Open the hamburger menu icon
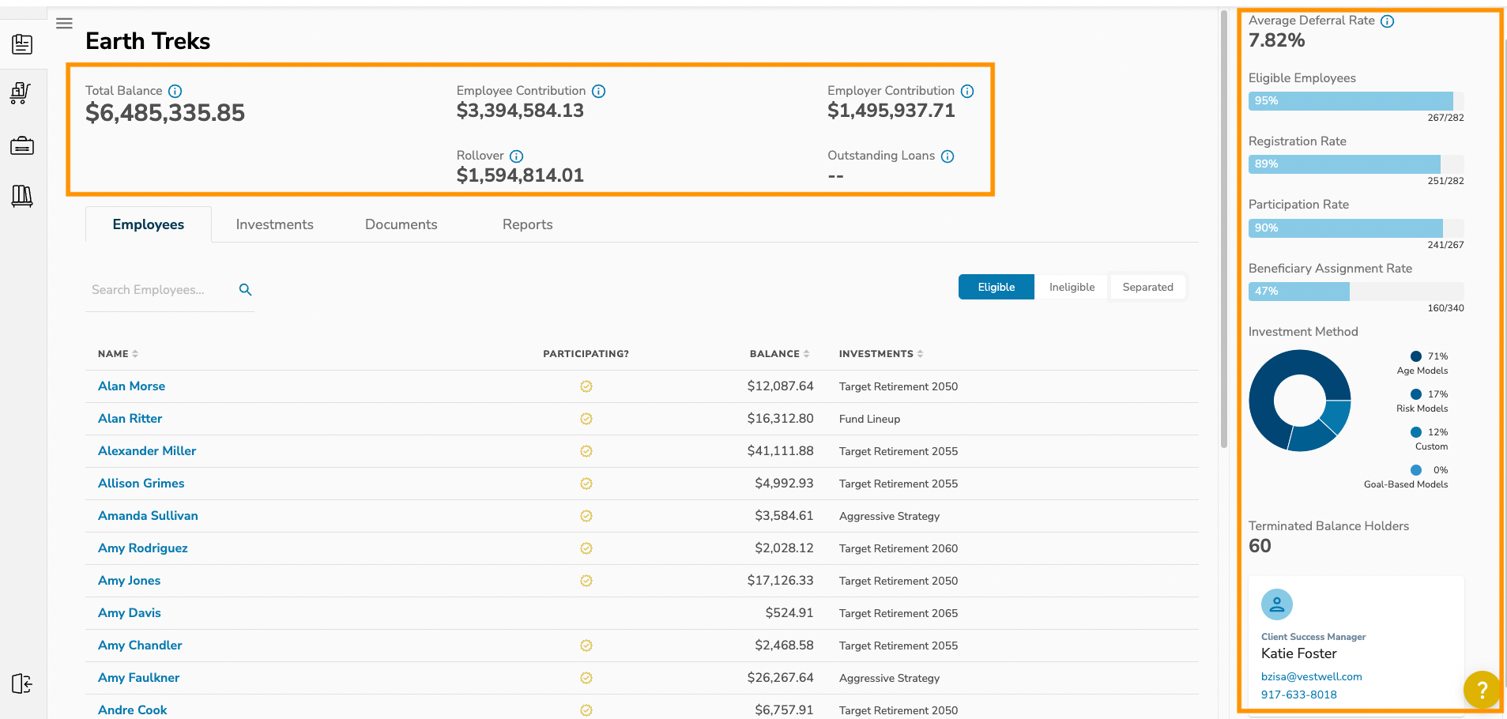This screenshot has height=719, width=1507. [65, 24]
